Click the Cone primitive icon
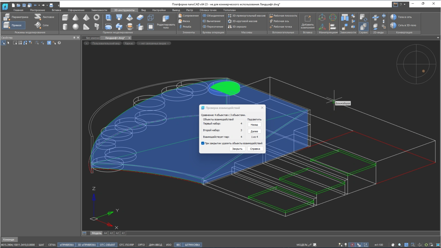The height and width of the screenshot is (248, 441). click(x=75, y=18)
